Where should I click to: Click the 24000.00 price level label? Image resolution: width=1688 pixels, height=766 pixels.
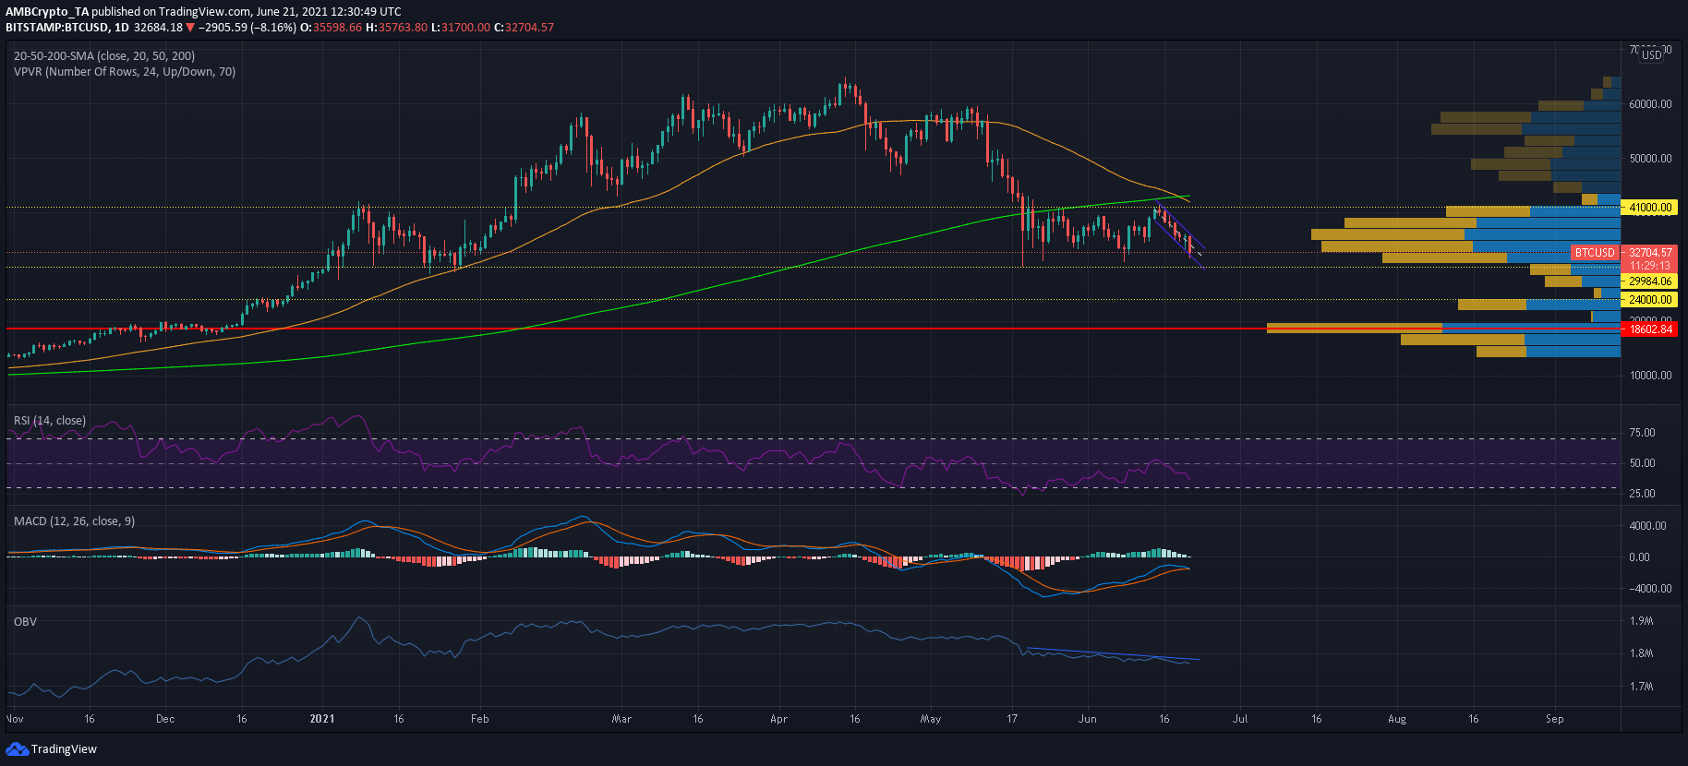pyautogui.click(x=1650, y=300)
